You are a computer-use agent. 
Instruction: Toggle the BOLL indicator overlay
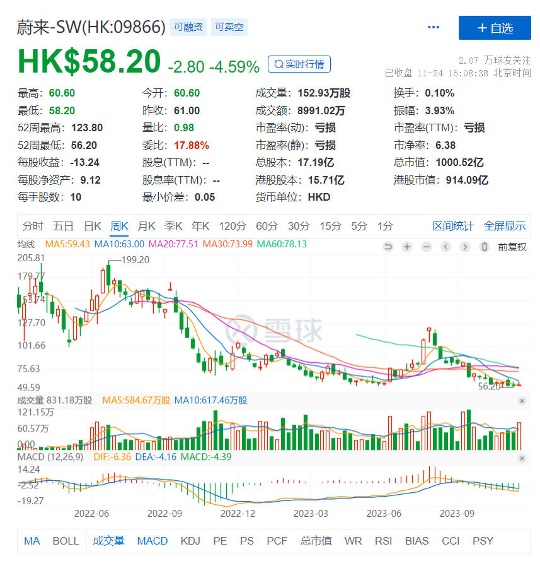[x=66, y=541]
